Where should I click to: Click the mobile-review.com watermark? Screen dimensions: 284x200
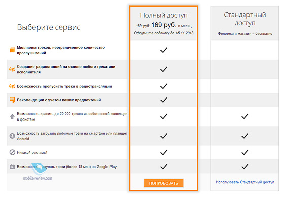point(38,178)
